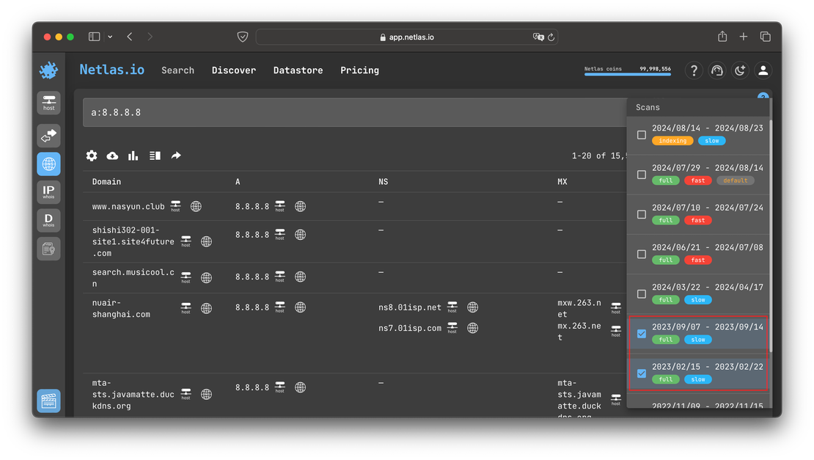Click the search query field containing a:8.8.8.8
The height and width of the screenshot is (460, 814).
(352, 112)
